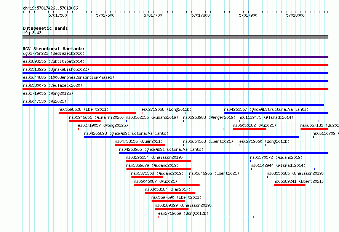Open esv2719057 (Wong2012b) variant label
Image resolution: width=339 pixels, height=232 pixels.
pyautogui.click(x=103, y=125)
